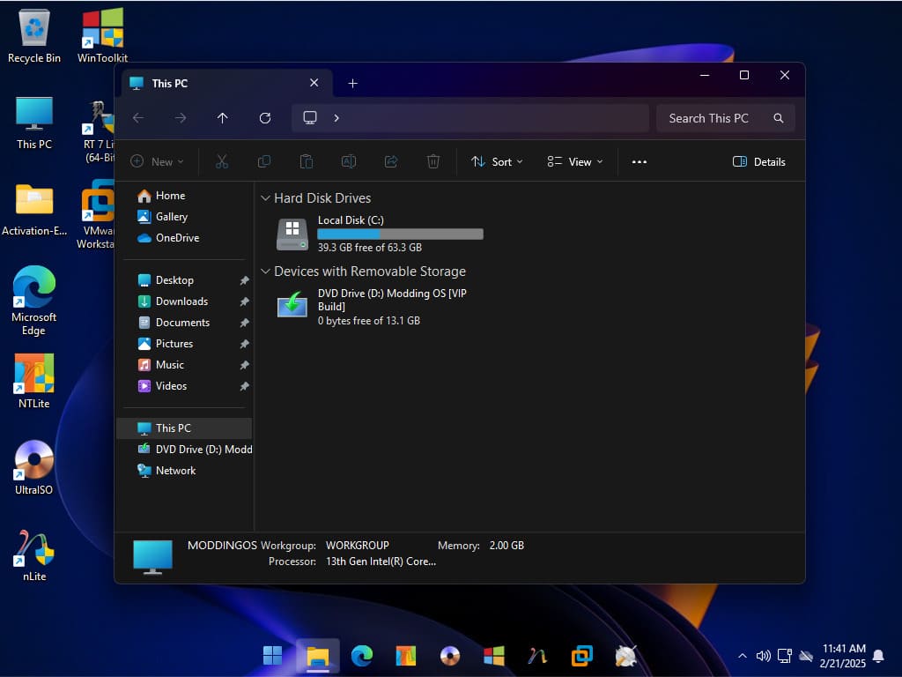The width and height of the screenshot is (902, 677).
Task: Collapse the Hard Disk Drives group
Action: tap(265, 198)
